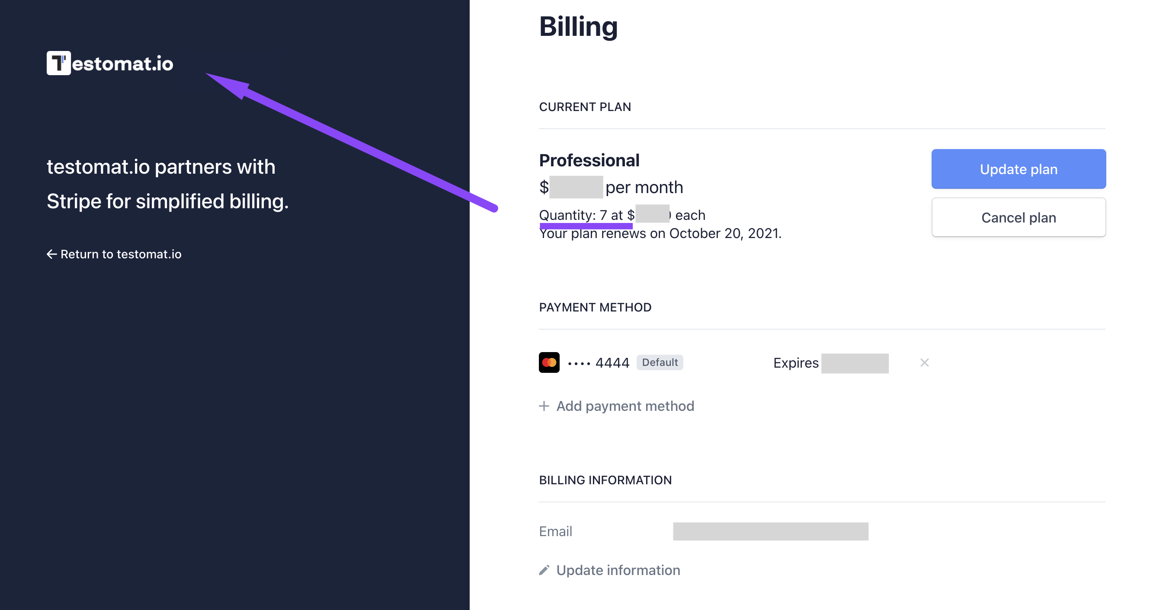Click the Testomat.io T logo icon
This screenshot has height=610, width=1153.
coord(59,63)
